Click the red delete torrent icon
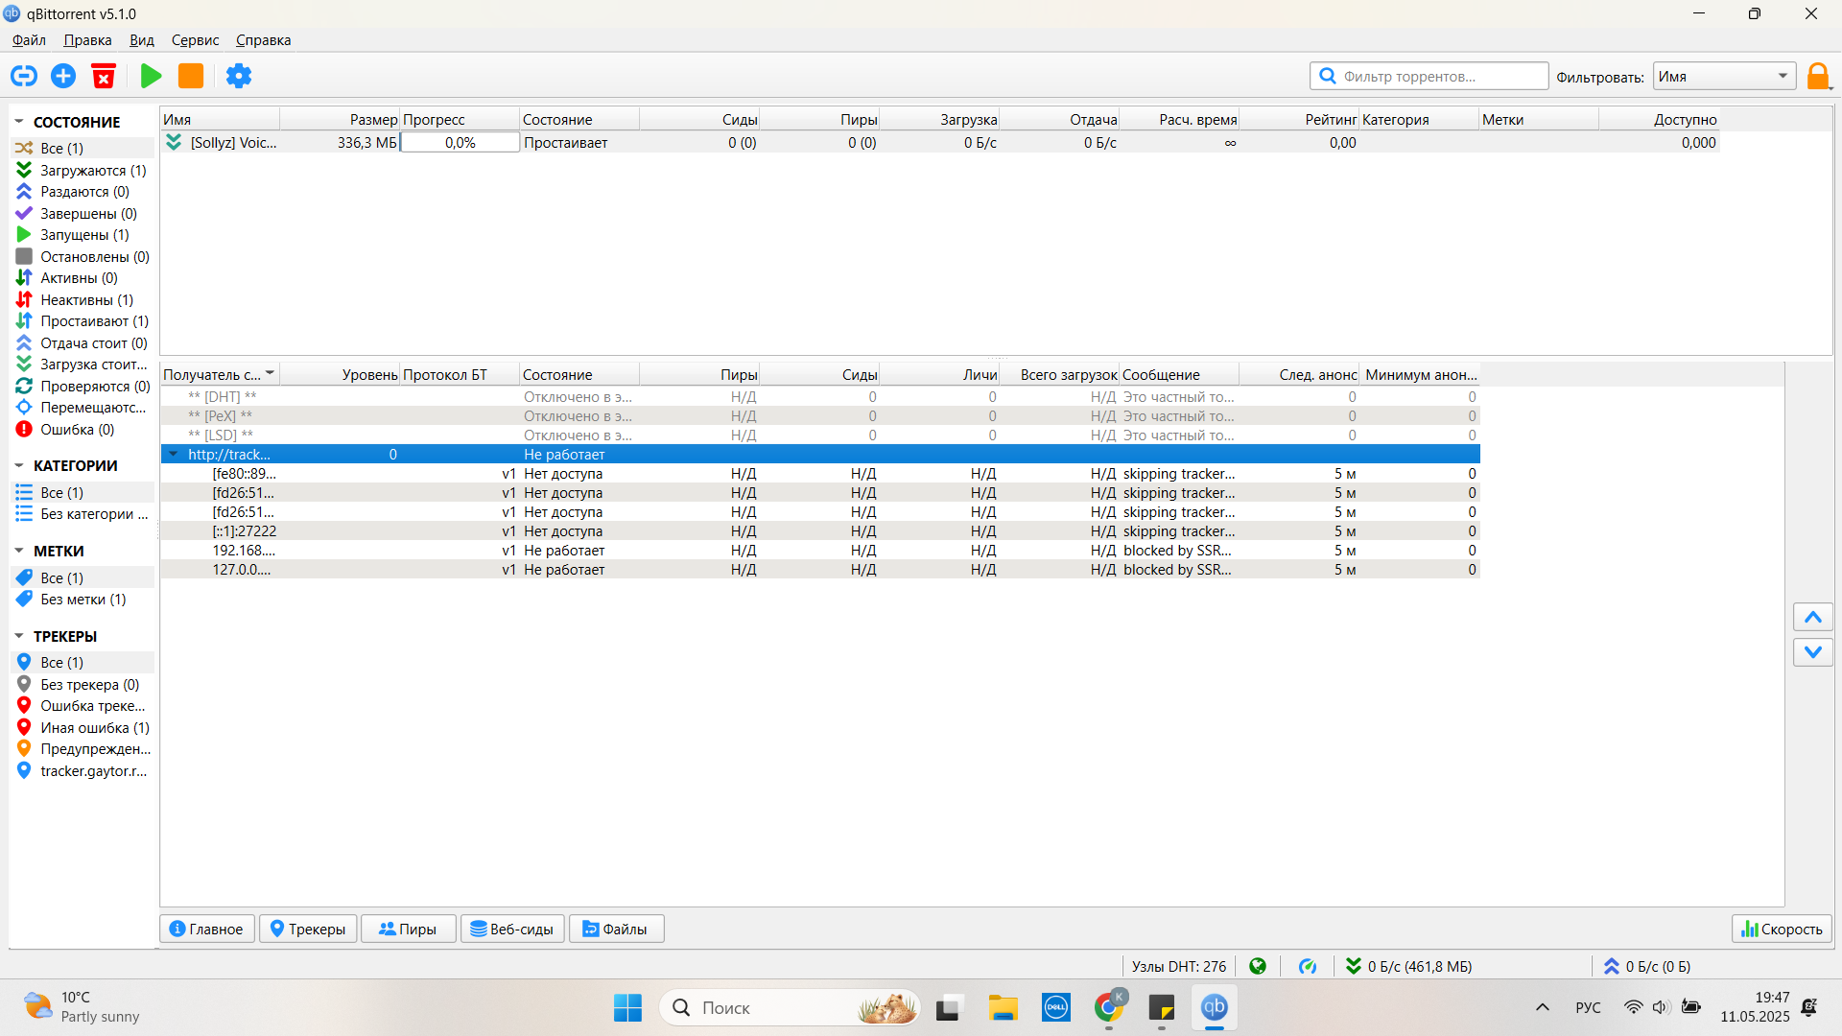Screen dimensions: 1842x1036 pos(104,76)
